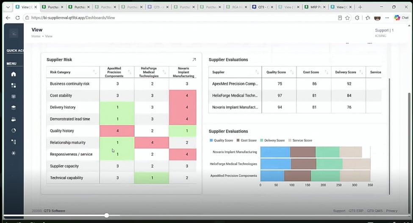Click the evaluations panel inner scrollbar
Viewport: 413px width, 223px height.
click(x=389, y=136)
